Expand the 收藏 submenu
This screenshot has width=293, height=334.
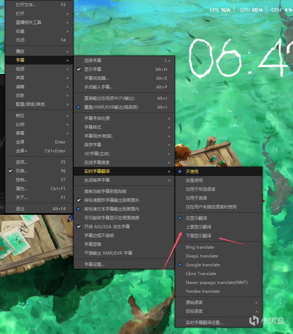coord(39,31)
